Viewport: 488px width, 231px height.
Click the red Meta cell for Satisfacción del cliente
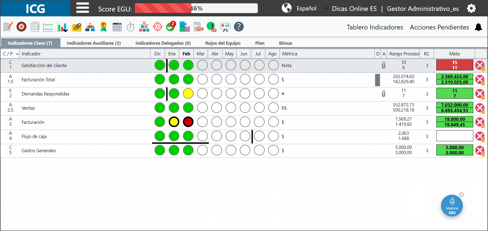(455, 65)
